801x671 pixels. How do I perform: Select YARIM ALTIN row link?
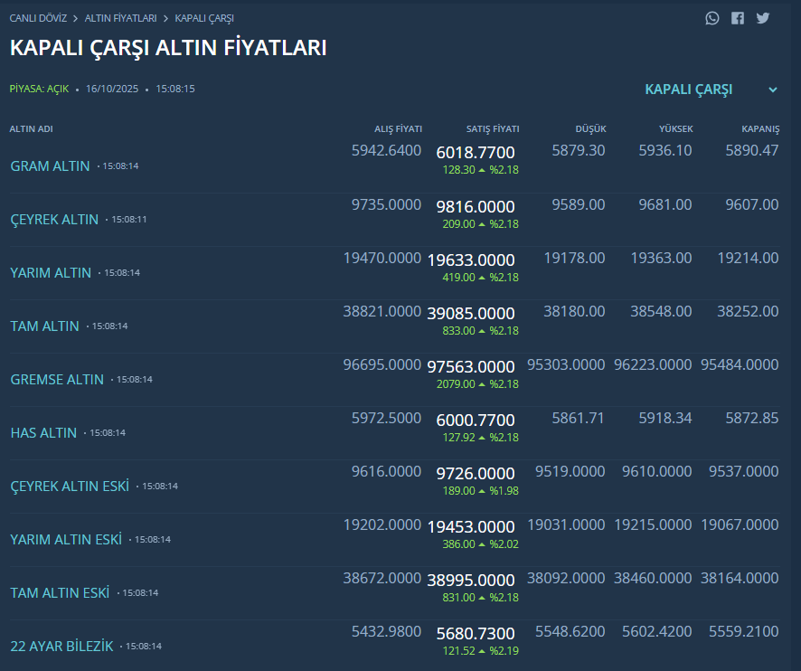(x=51, y=273)
